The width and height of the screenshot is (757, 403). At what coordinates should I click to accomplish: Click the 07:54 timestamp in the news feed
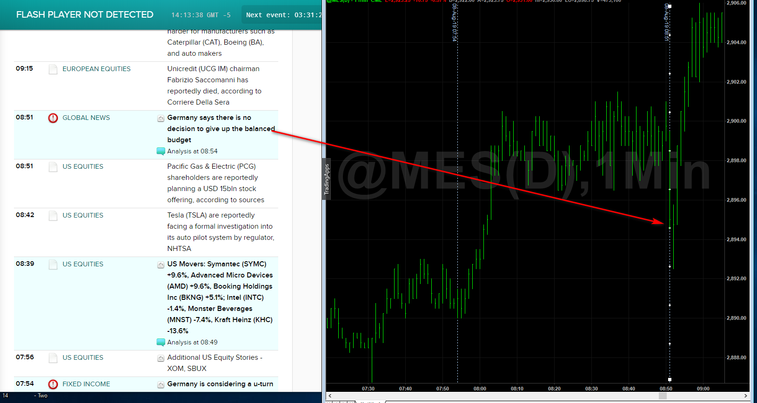tap(25, 383)
